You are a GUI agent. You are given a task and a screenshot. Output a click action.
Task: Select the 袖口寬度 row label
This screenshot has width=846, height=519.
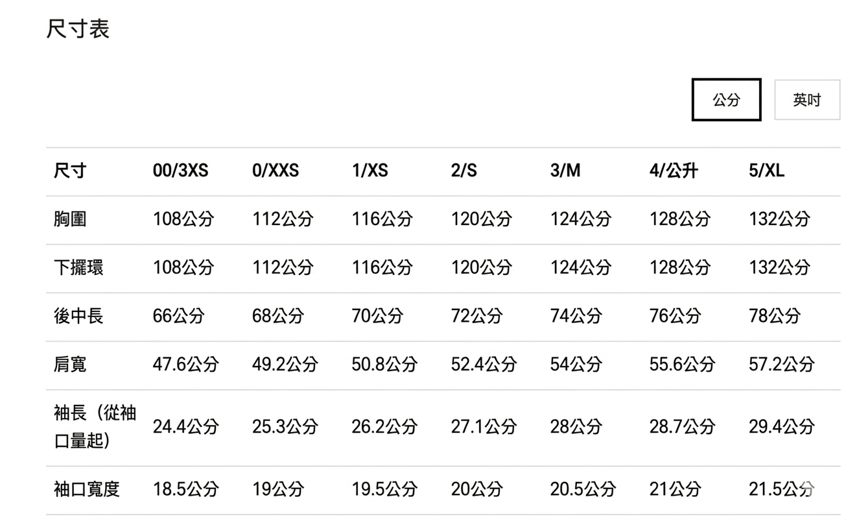(x=87, y=489)
